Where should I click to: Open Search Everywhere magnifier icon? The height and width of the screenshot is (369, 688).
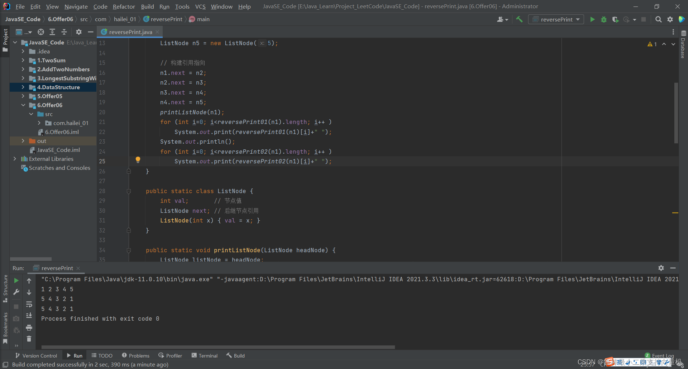click(658, 19)
